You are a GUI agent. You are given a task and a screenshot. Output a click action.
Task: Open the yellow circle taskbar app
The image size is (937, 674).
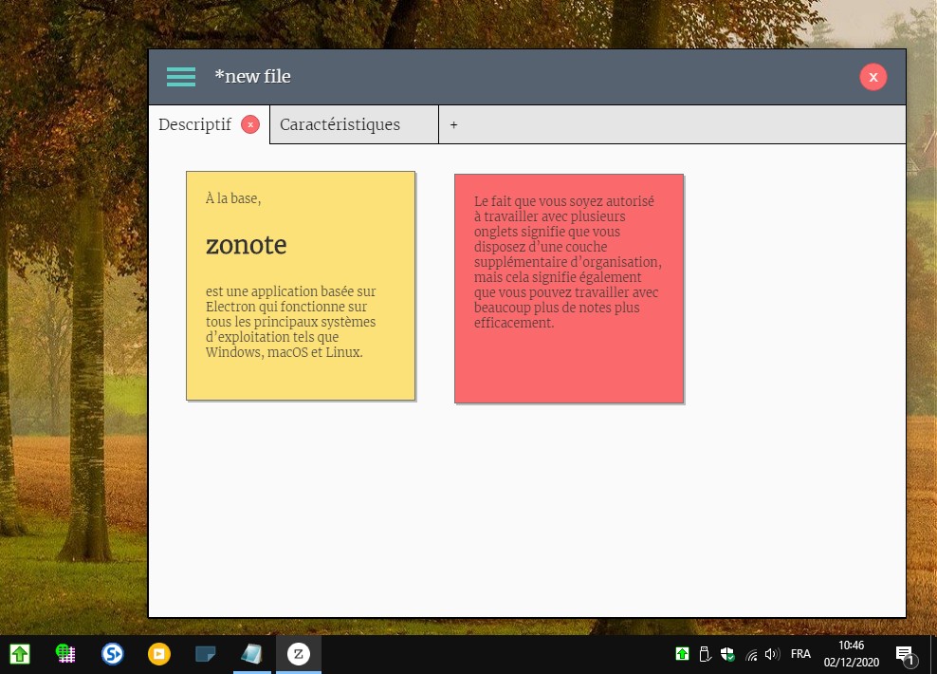coord(159,654)
